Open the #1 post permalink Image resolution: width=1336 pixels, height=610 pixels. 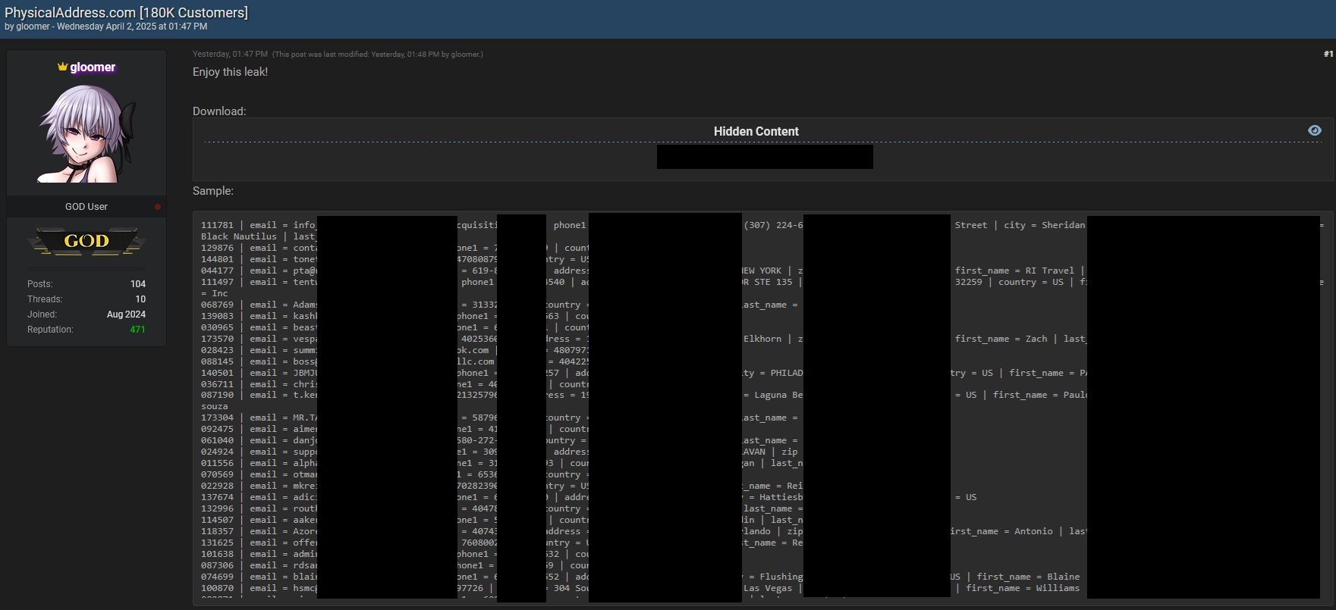(1328, 54)
